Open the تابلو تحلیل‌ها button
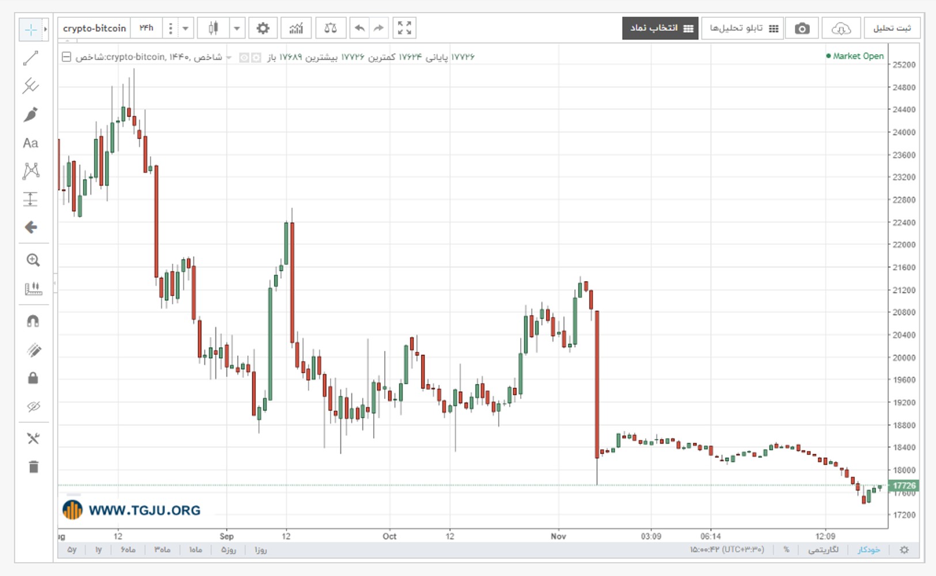 click(x=743, y=28)
